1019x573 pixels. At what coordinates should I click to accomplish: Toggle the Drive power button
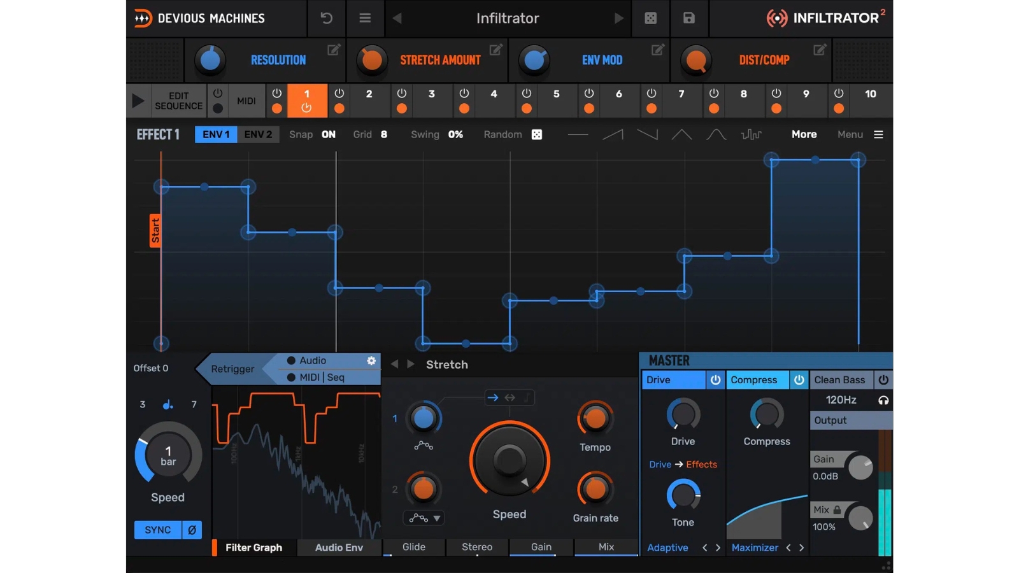[715, 380]
